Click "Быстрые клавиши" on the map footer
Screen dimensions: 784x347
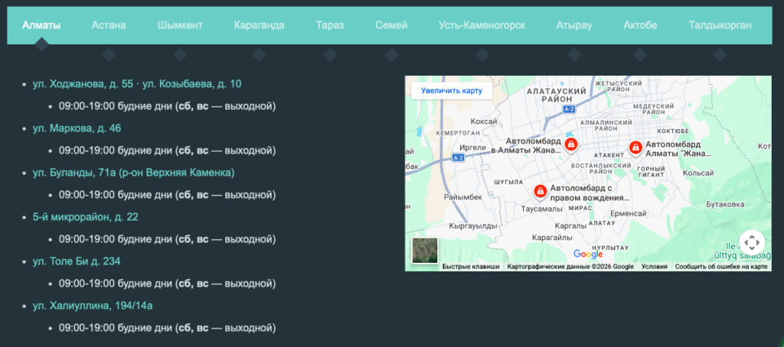(x=471, y=267)
